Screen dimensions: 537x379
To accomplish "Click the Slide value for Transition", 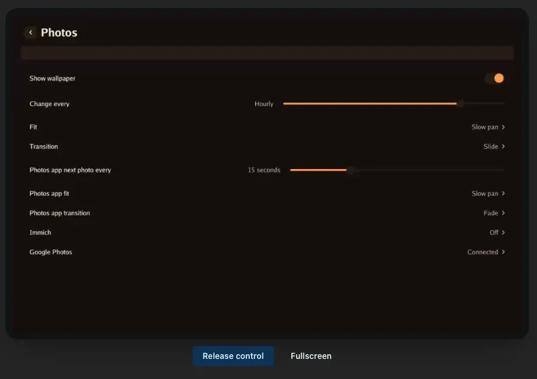I will (491, 146).
